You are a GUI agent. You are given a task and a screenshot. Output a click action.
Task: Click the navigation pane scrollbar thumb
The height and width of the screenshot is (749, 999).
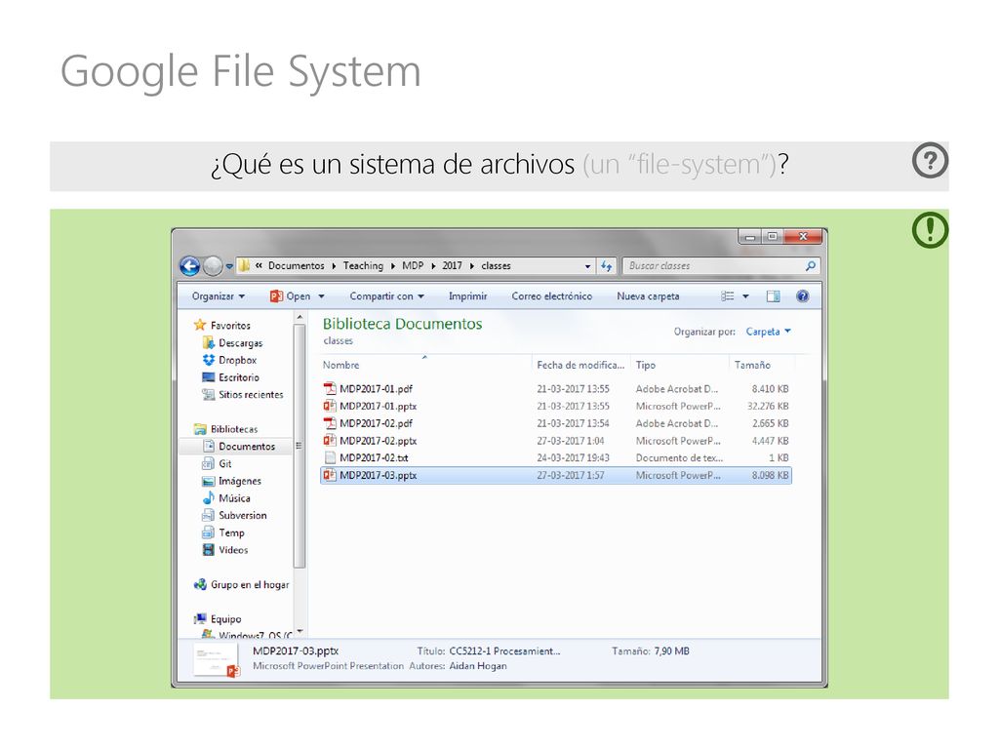pyautogui.click(x=300, y=446)
